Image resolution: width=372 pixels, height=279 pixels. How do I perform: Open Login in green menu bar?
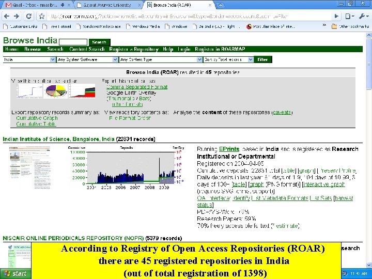pos(184,49)
